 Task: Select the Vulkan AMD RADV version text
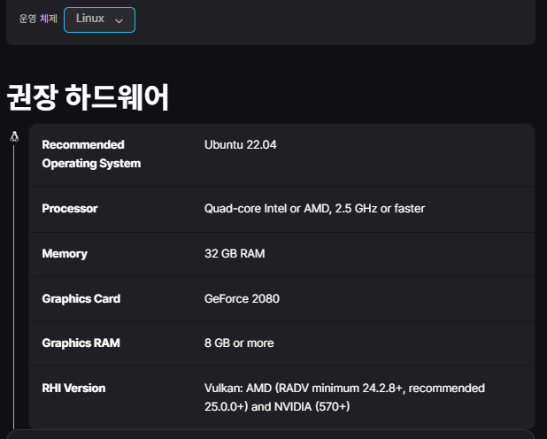(x=344, y=397)
